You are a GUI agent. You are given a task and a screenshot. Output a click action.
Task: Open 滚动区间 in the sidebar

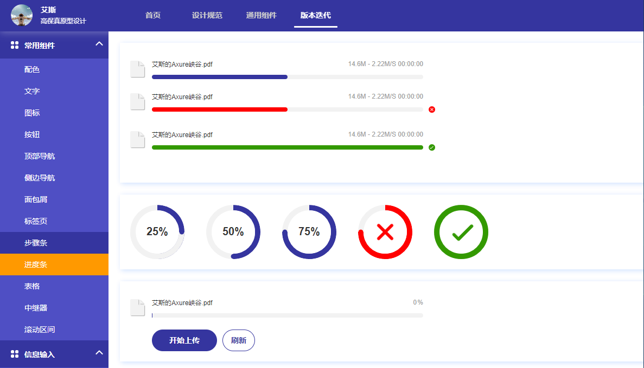[54, 330]
